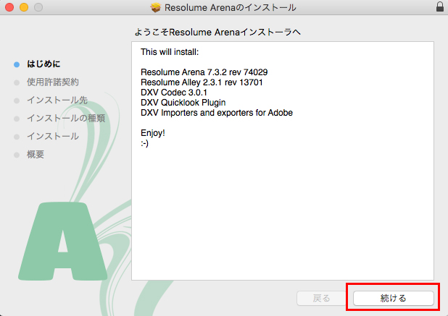Select the はじめに step in sidebar
This screenshot has width=448, height=316.
[x=43, y=64]
